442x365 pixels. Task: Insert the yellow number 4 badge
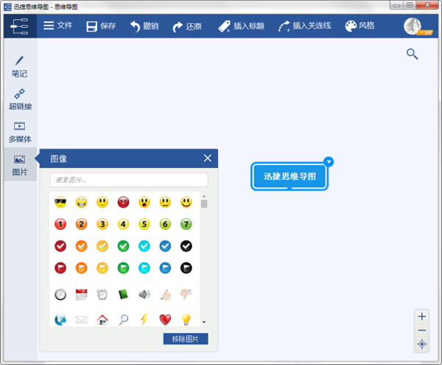[123, 224]
